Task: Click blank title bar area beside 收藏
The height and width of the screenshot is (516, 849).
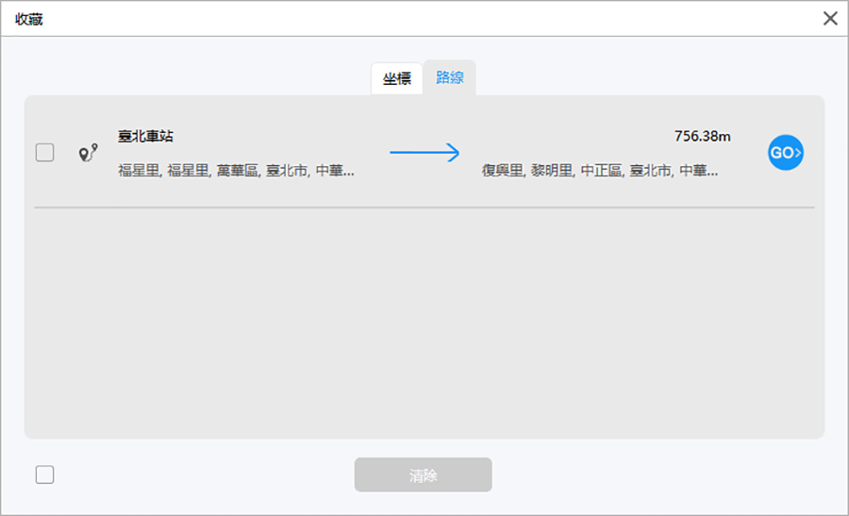Action: (x=424, y=19)
